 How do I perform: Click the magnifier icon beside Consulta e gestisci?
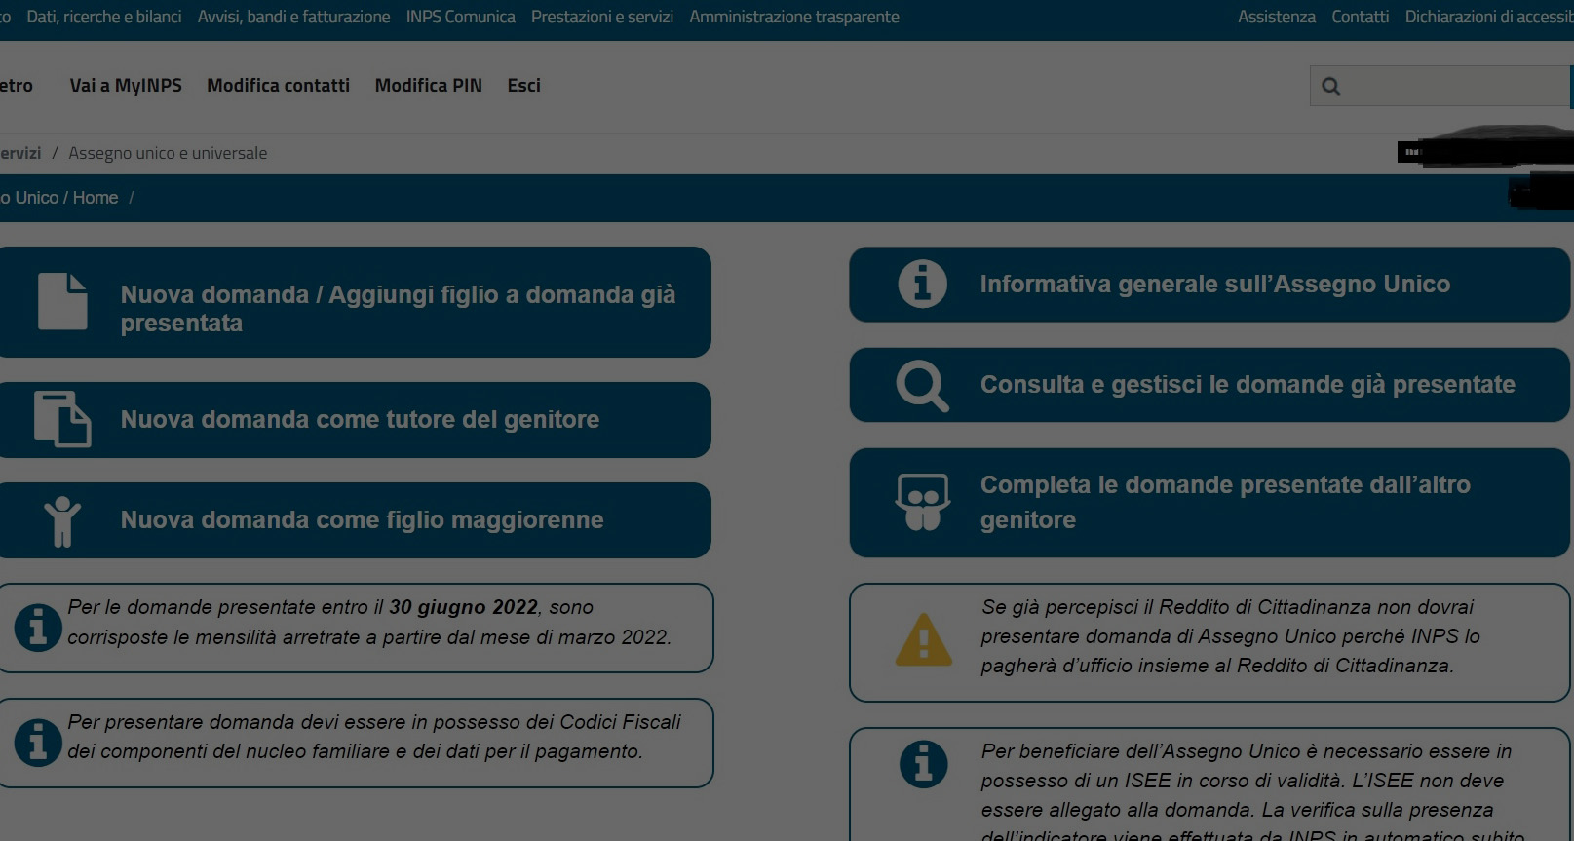point(922,386)
